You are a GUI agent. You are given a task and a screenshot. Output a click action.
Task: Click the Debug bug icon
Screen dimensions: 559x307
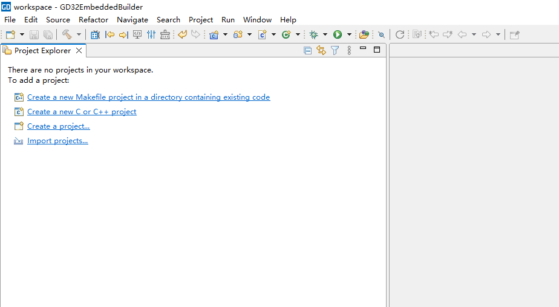click(x=314, y=34)
